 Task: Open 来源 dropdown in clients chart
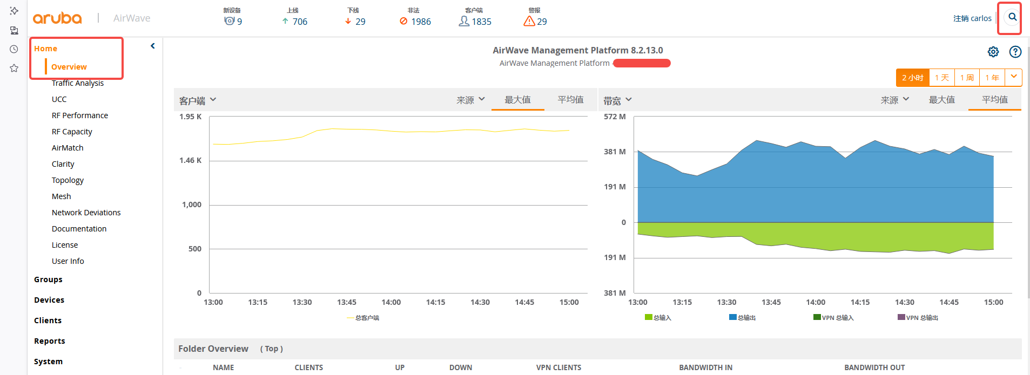pyautogui.click(x=471, y=100)
